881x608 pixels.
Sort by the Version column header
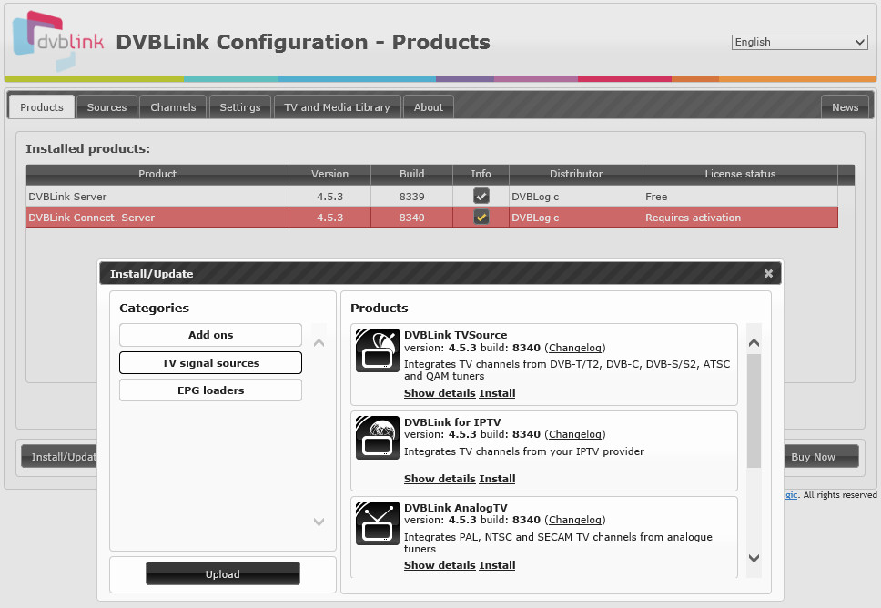329,174
